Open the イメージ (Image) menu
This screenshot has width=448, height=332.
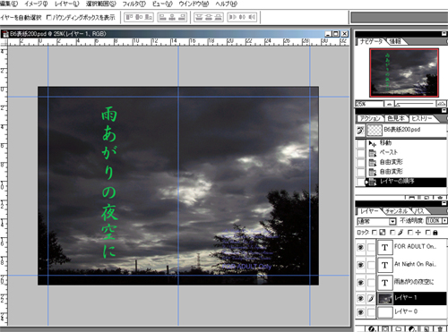[37, 4]
